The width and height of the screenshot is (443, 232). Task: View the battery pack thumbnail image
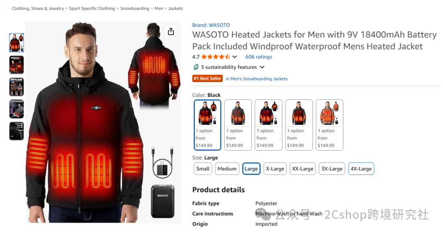click(16, 109)
